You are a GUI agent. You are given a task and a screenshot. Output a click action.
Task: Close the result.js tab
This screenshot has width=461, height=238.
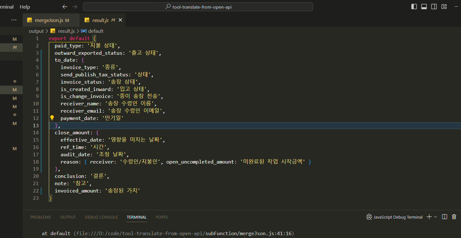[120, 20]
